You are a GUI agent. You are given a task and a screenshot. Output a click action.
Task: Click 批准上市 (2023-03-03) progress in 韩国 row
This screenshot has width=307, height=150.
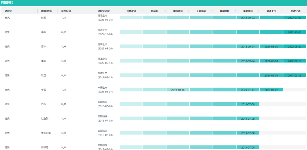tap(105, 17)
